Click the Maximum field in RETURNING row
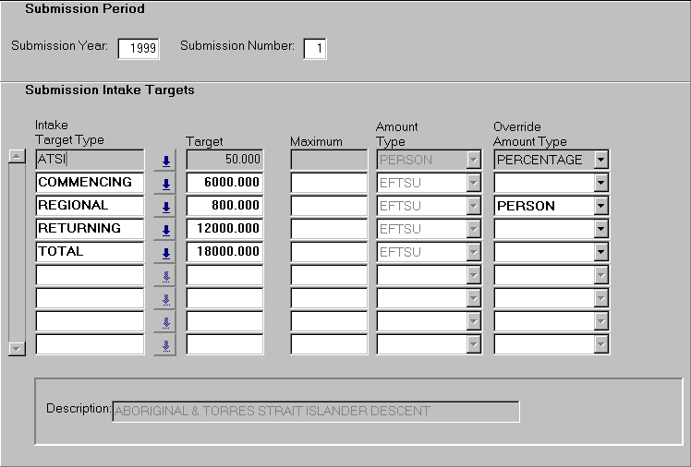691x467 pixels. coord(328,229)
